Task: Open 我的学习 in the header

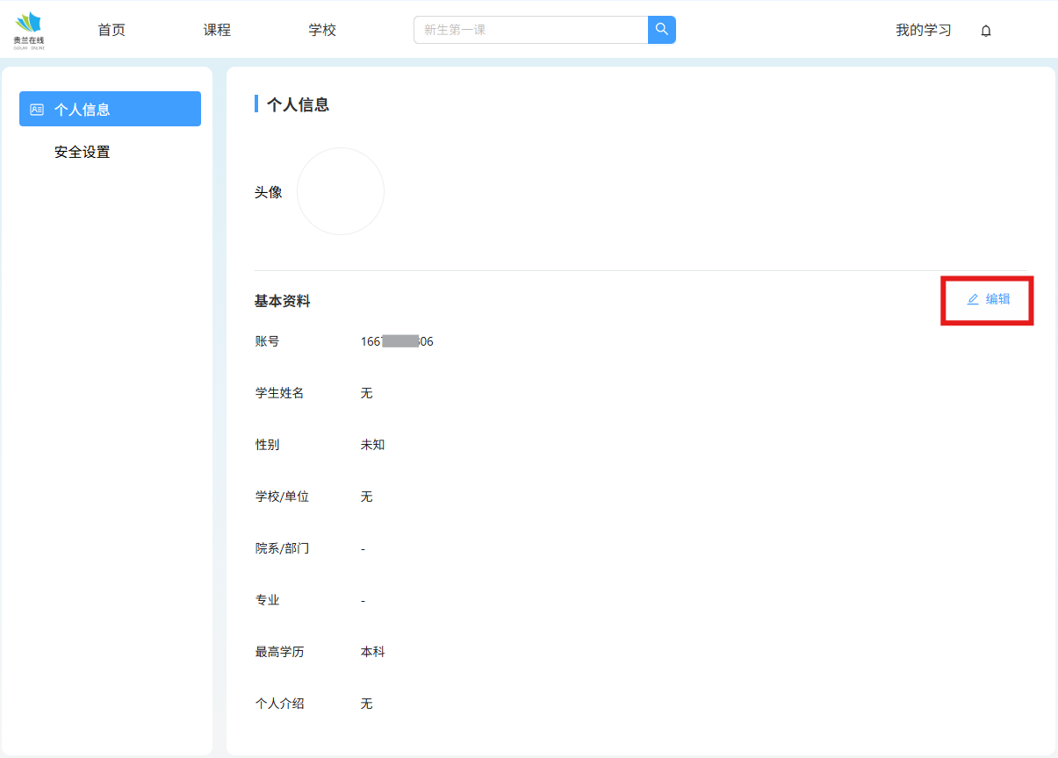Action: point(923,30)
